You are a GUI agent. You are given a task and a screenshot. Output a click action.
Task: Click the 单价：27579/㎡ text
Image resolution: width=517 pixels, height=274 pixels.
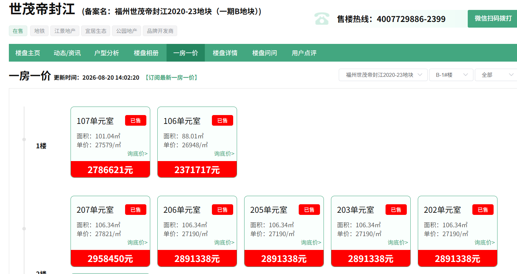pyautogui.click(x=99, y=145)
